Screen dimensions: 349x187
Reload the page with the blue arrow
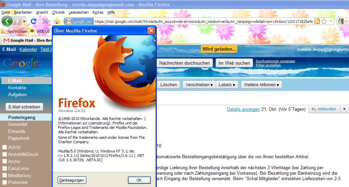pyautogui.click(x=34, y=21)
